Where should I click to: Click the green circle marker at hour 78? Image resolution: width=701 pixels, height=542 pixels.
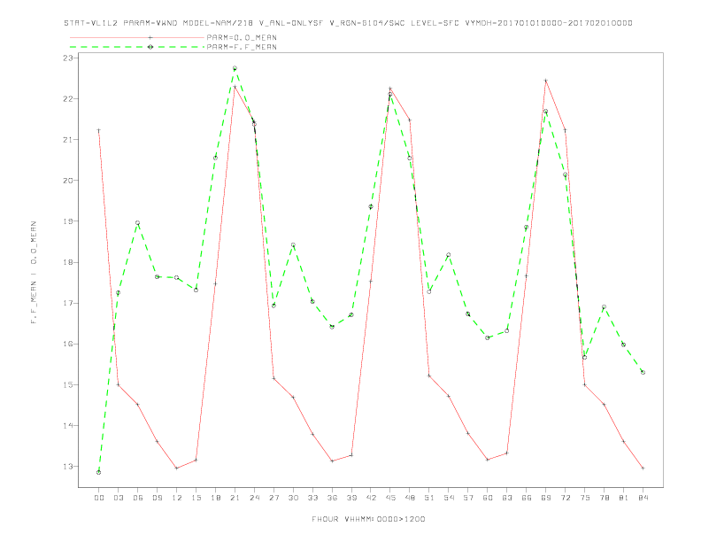point(604,306)
